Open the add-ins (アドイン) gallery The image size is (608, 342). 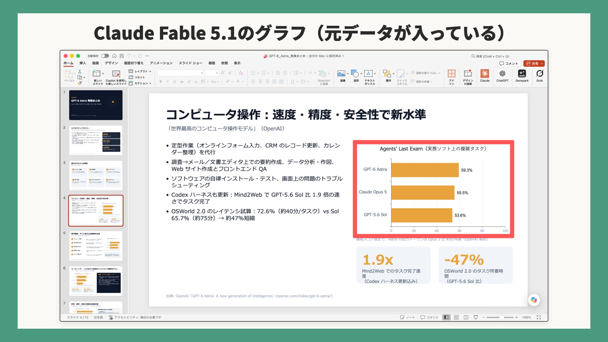pyautogui.click(x=451, y=77)
